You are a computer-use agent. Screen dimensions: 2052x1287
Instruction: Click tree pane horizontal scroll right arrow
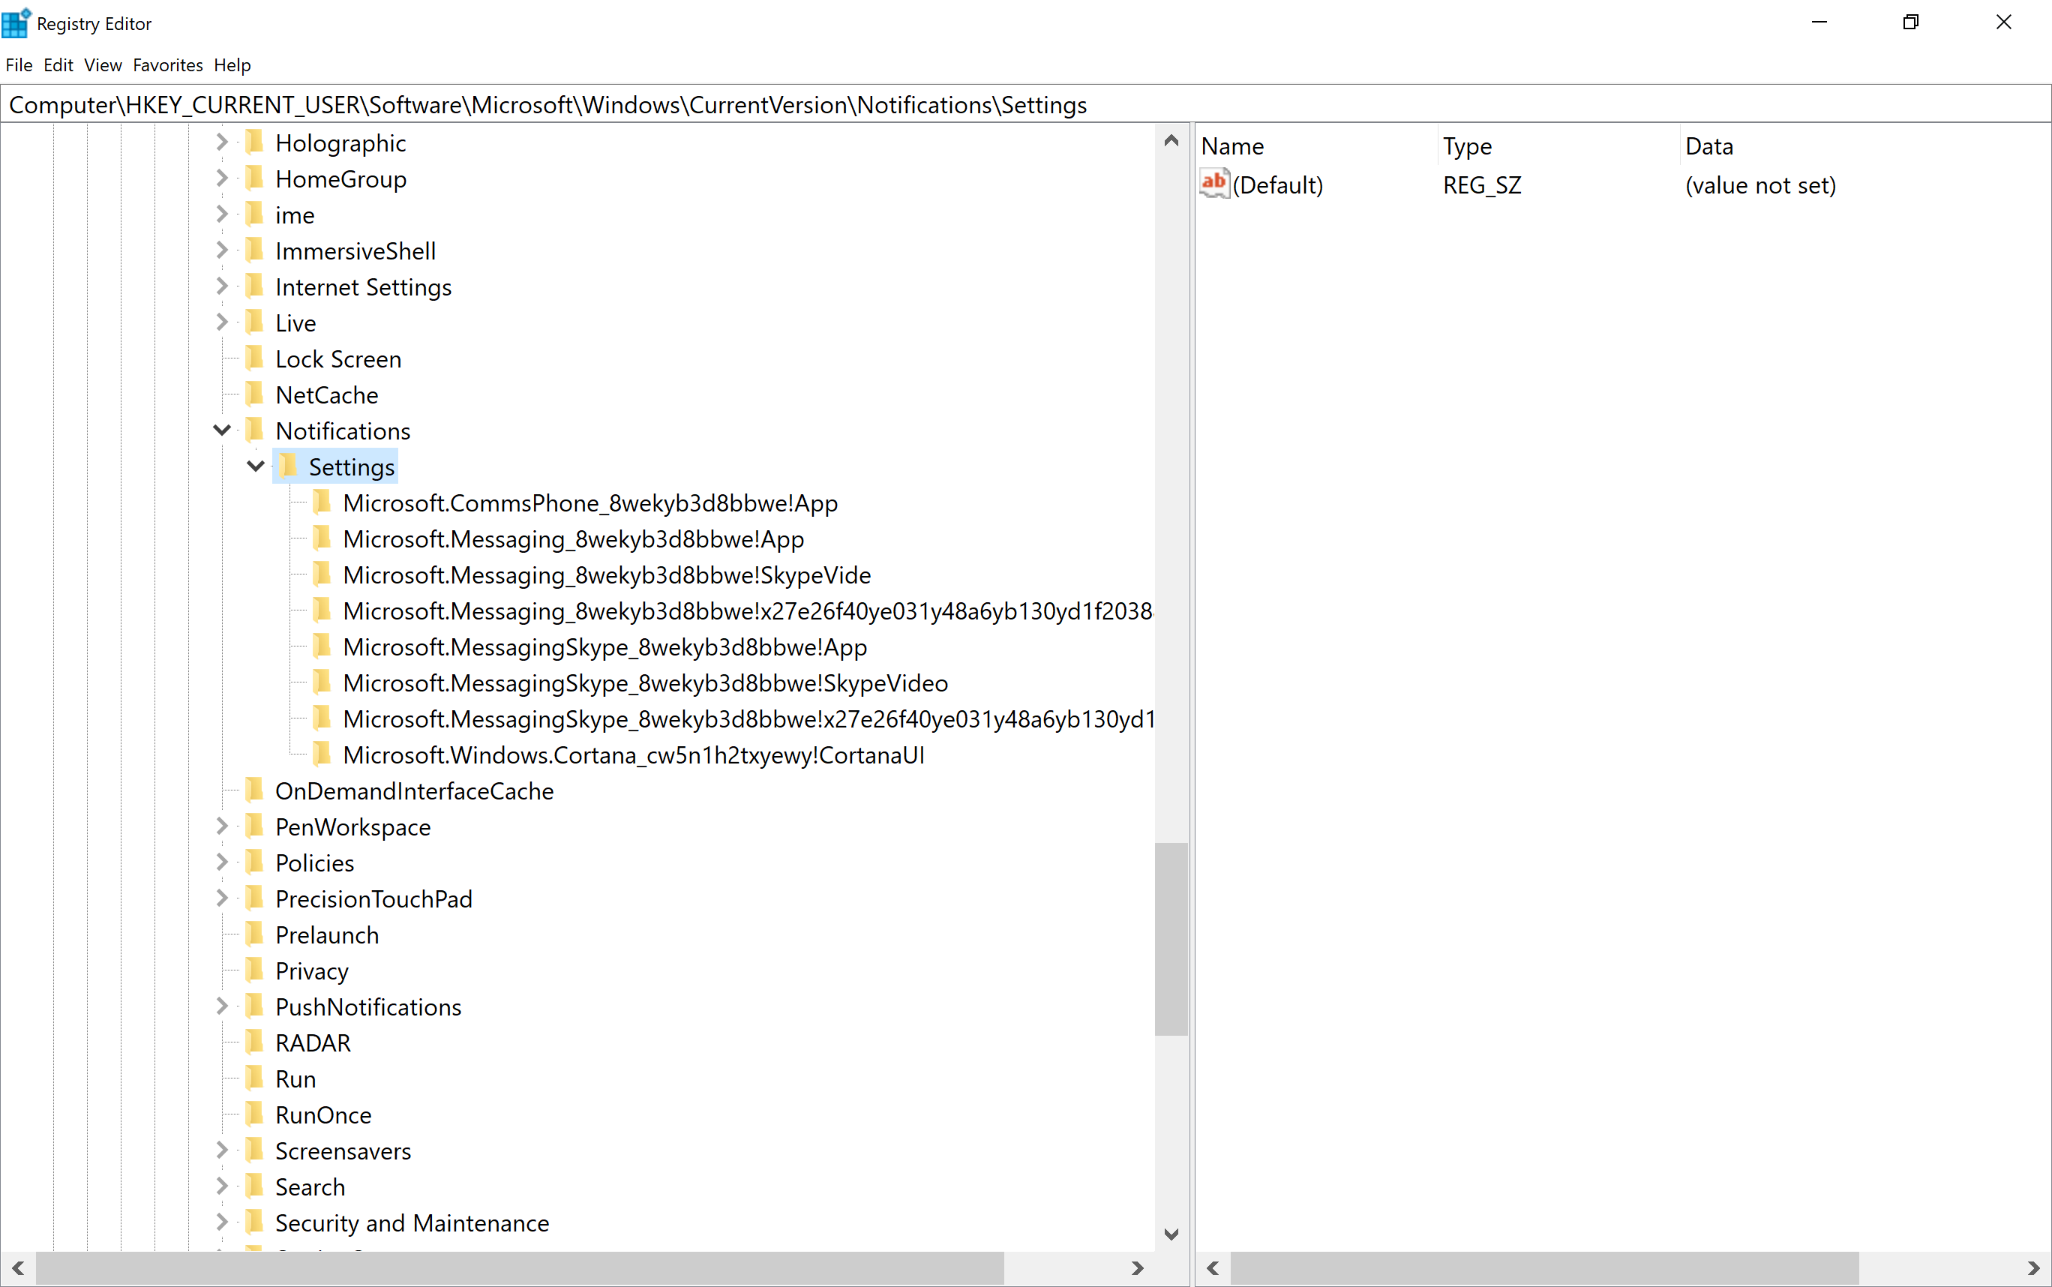tap(1138, 1267)
